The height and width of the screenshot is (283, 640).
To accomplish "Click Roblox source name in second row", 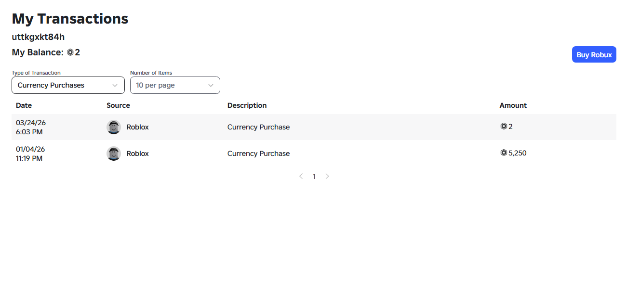I will [x=137, y=154].
